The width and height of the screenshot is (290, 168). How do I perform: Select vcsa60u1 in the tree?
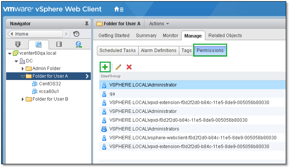pos(49,91)
